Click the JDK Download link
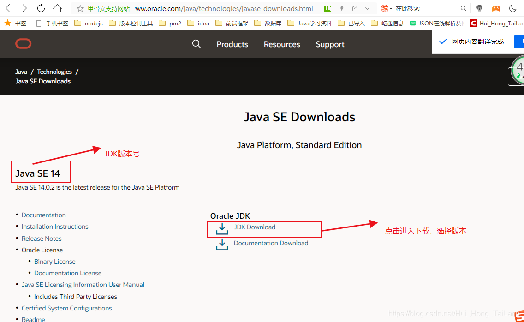The height and width of the screenshot is (322, 524). coord(254,227)
